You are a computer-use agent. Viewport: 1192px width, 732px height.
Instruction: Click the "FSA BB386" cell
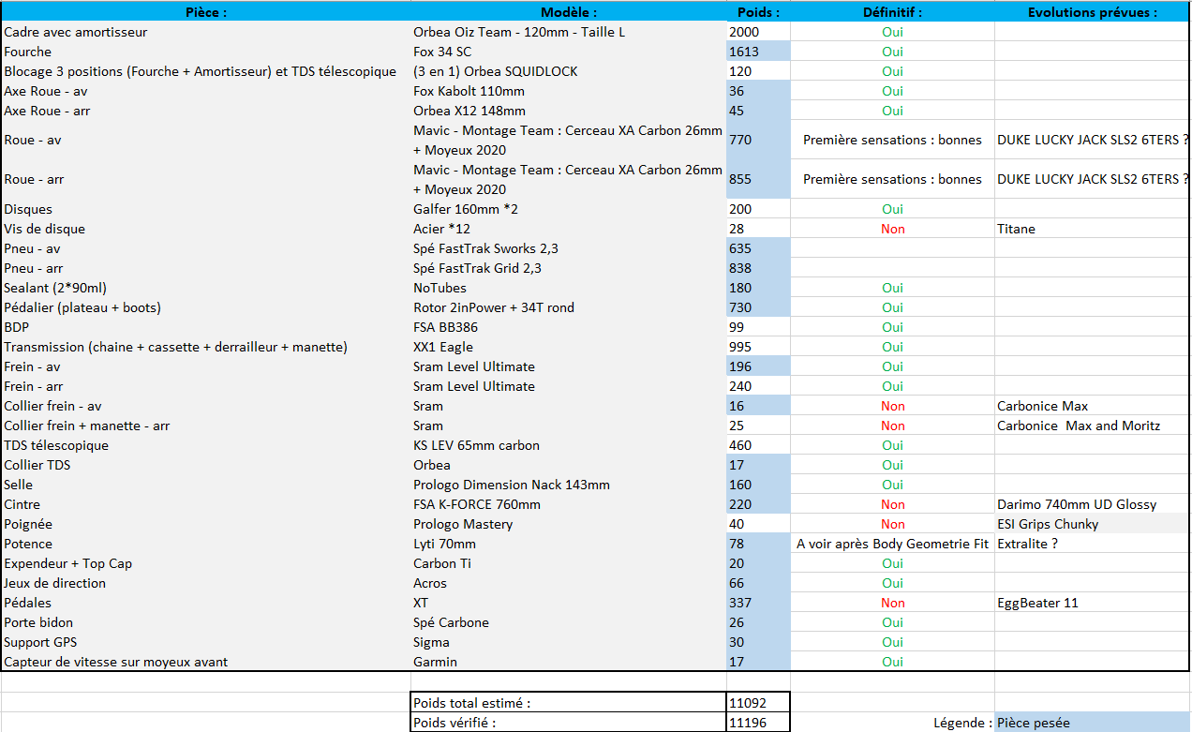pyautogui.click(x=568, y=327)
